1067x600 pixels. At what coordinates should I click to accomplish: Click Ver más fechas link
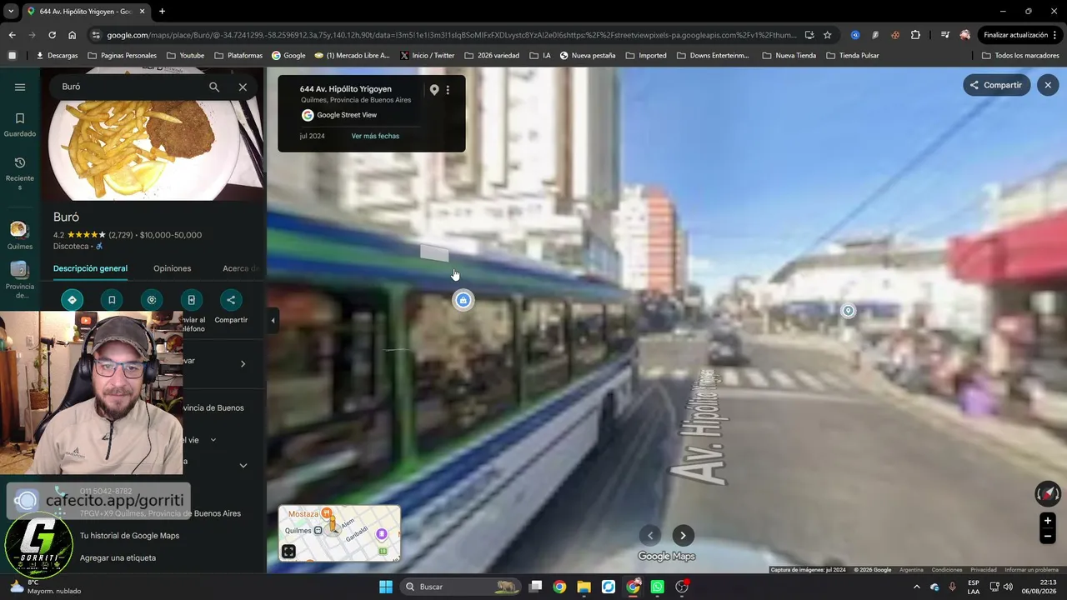coord(375,136)
